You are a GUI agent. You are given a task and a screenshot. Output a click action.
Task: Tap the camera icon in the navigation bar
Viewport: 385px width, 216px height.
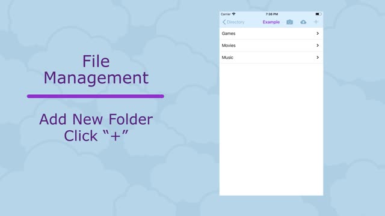[x=289, y=22]
